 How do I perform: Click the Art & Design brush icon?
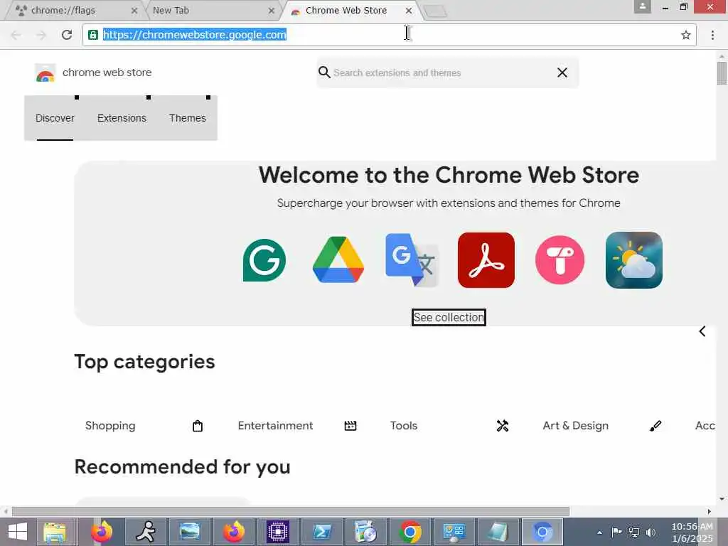click(655, 426)
